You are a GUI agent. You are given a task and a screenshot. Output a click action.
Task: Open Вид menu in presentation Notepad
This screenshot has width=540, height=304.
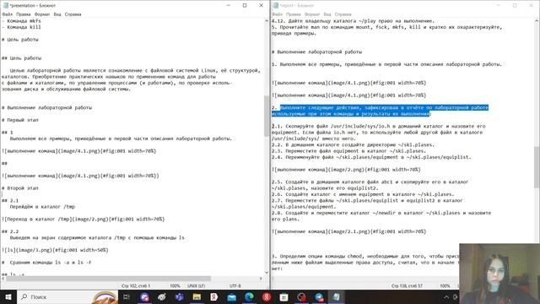[x=57, y=14]
